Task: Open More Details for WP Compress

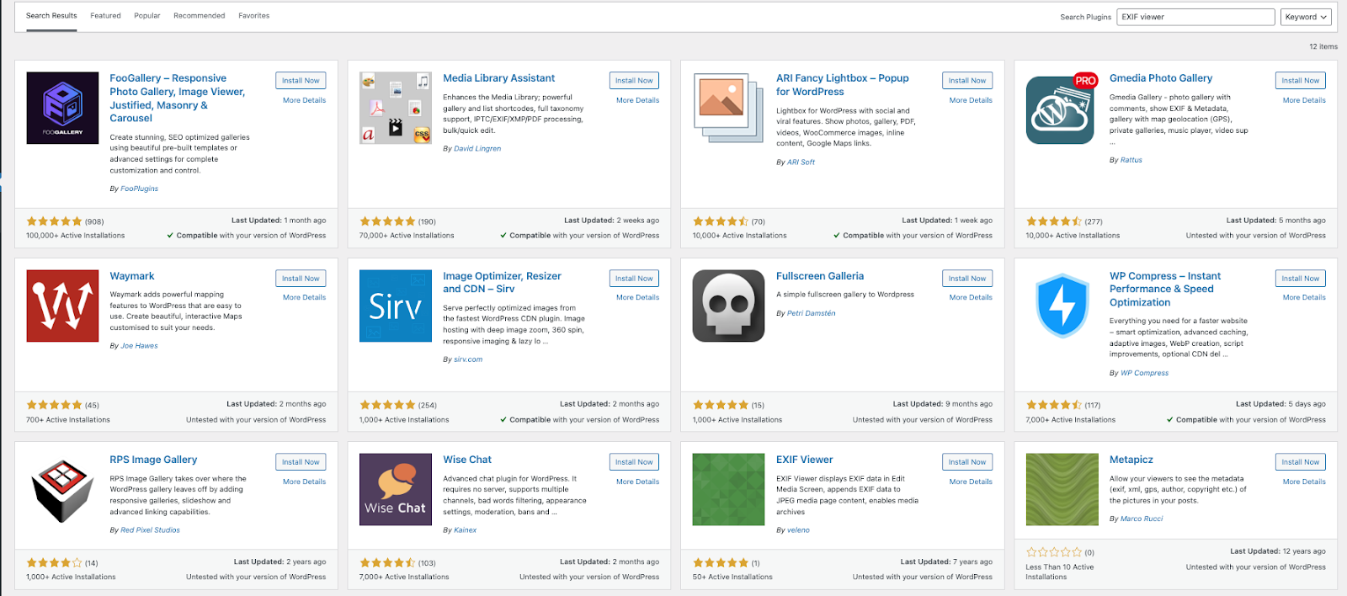Action: [x=1304, y=297]
